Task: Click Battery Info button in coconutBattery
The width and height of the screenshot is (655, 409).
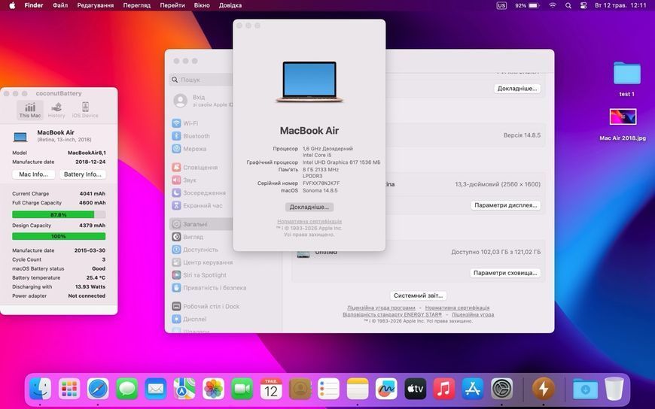Action: (x=82, y=174)
